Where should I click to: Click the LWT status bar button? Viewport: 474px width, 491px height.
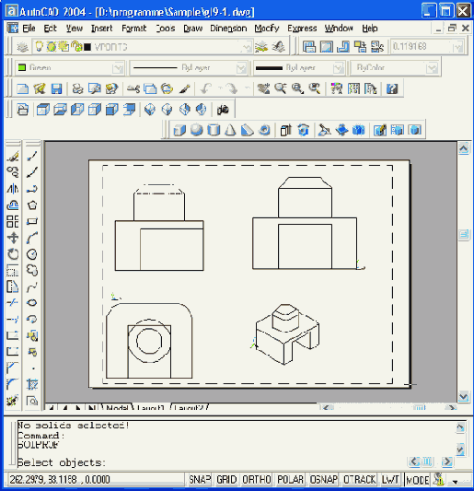point(390,479)
